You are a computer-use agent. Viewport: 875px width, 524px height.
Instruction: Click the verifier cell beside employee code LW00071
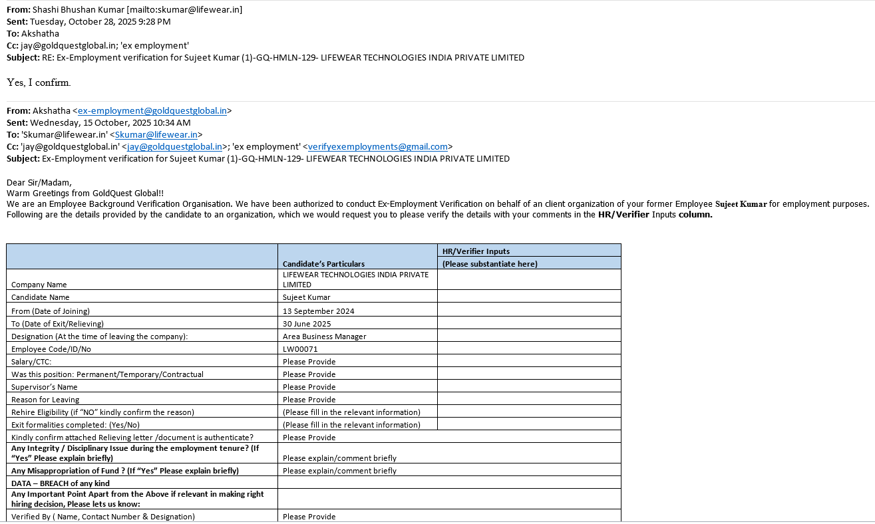point(529,349)
